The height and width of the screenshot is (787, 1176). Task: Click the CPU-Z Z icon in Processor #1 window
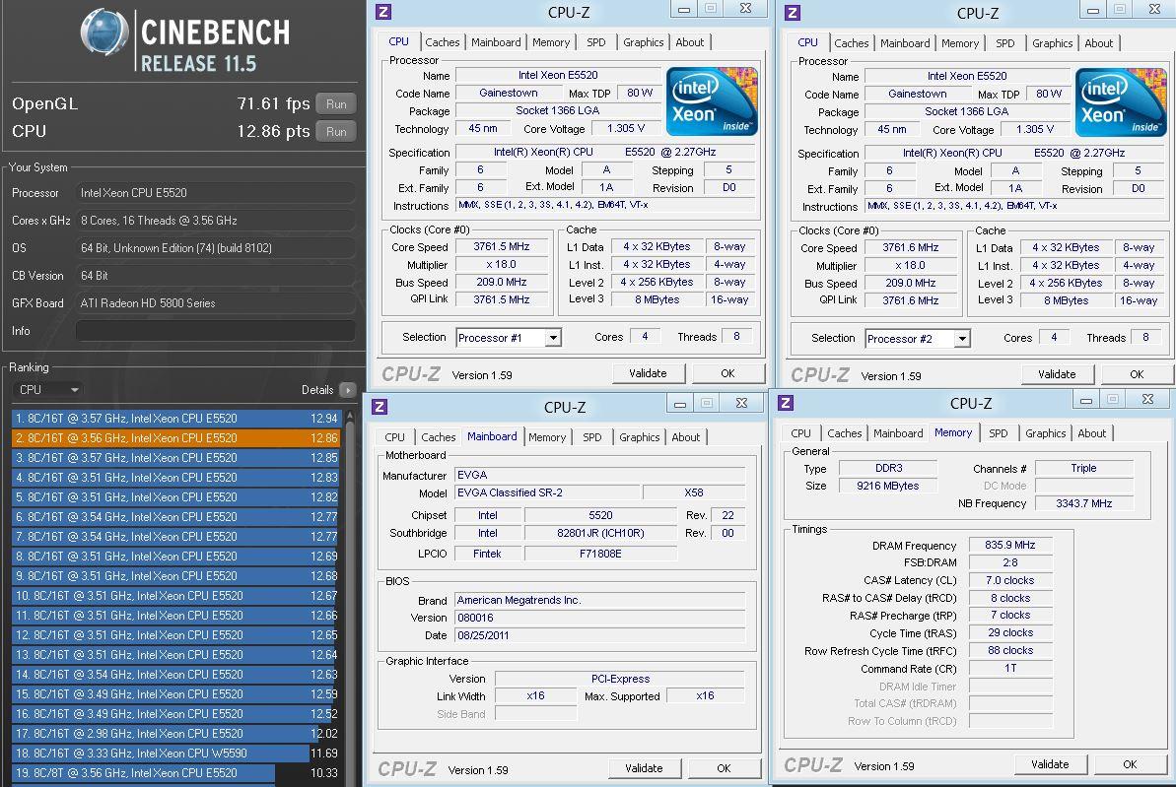(x=383, y=11)
